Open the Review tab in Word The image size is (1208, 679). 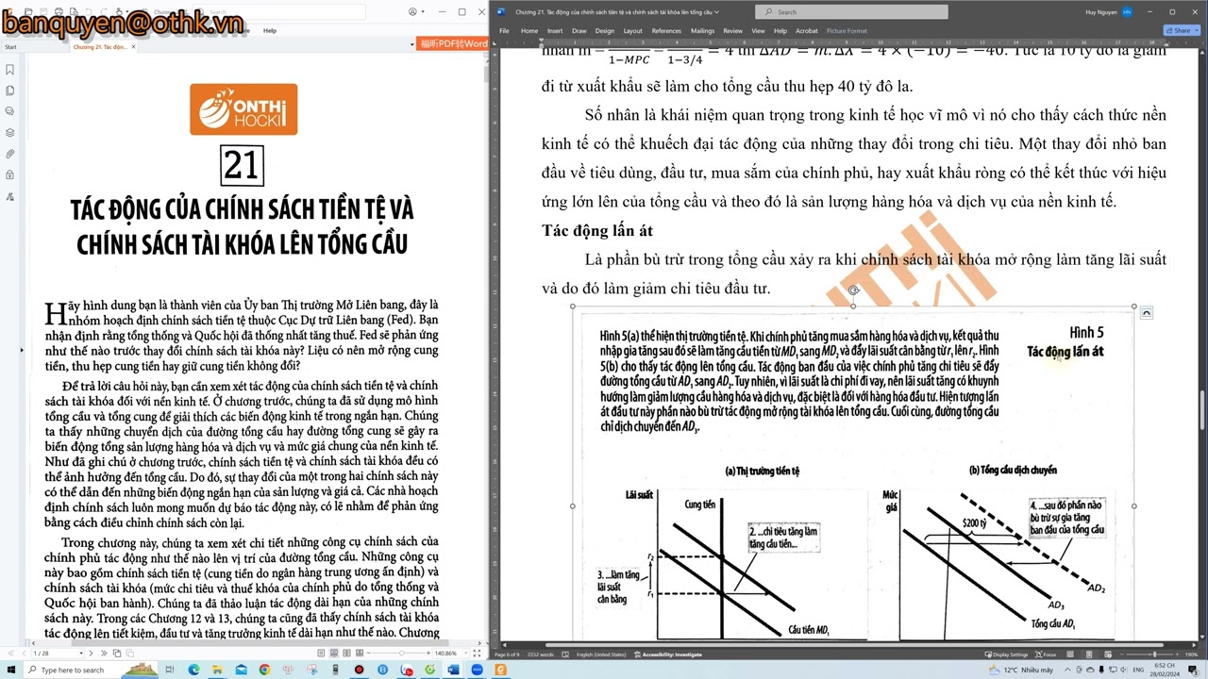[733, 30]
